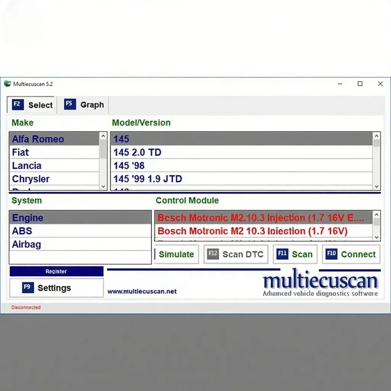391x391 pixels.
Task: Choose Bosch Motronic M2 10.3 Injection (1.7 16V)
Action: 264,231
